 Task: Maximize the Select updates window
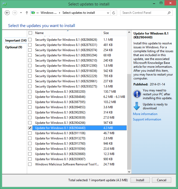(161, 3)
